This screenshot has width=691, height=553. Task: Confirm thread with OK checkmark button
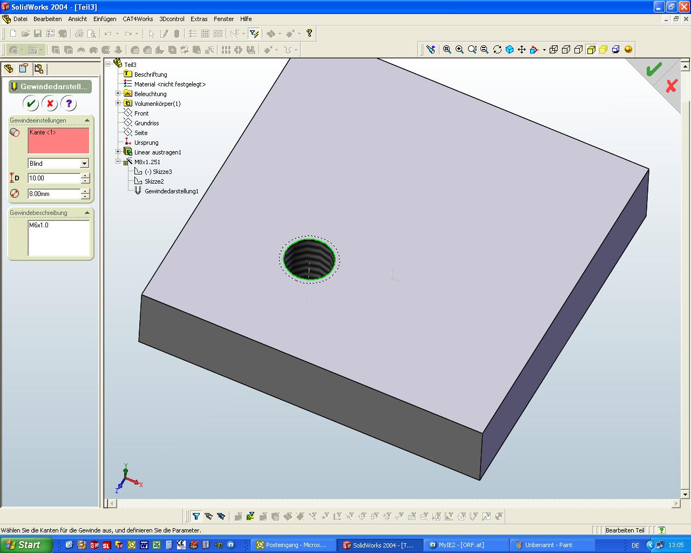click(31, 104)
